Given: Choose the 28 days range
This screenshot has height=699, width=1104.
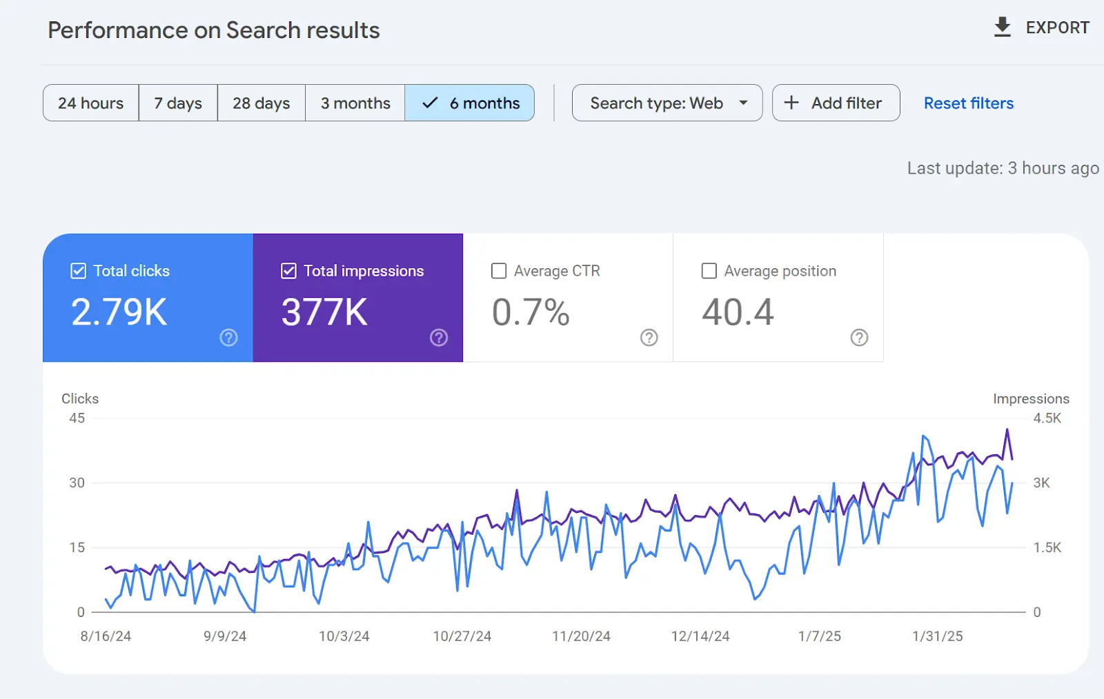Looking at the screenshot, I should tap(262, 103).
